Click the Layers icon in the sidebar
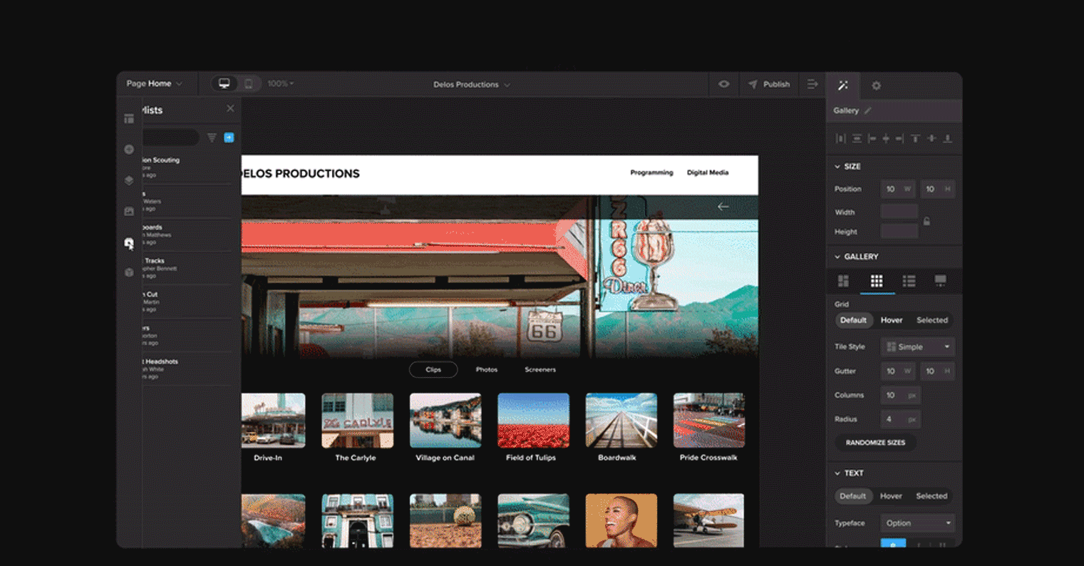 coord(129,180)
